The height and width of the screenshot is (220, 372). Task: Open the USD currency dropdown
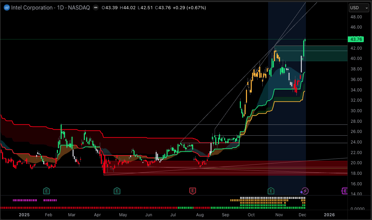[358, 7]
